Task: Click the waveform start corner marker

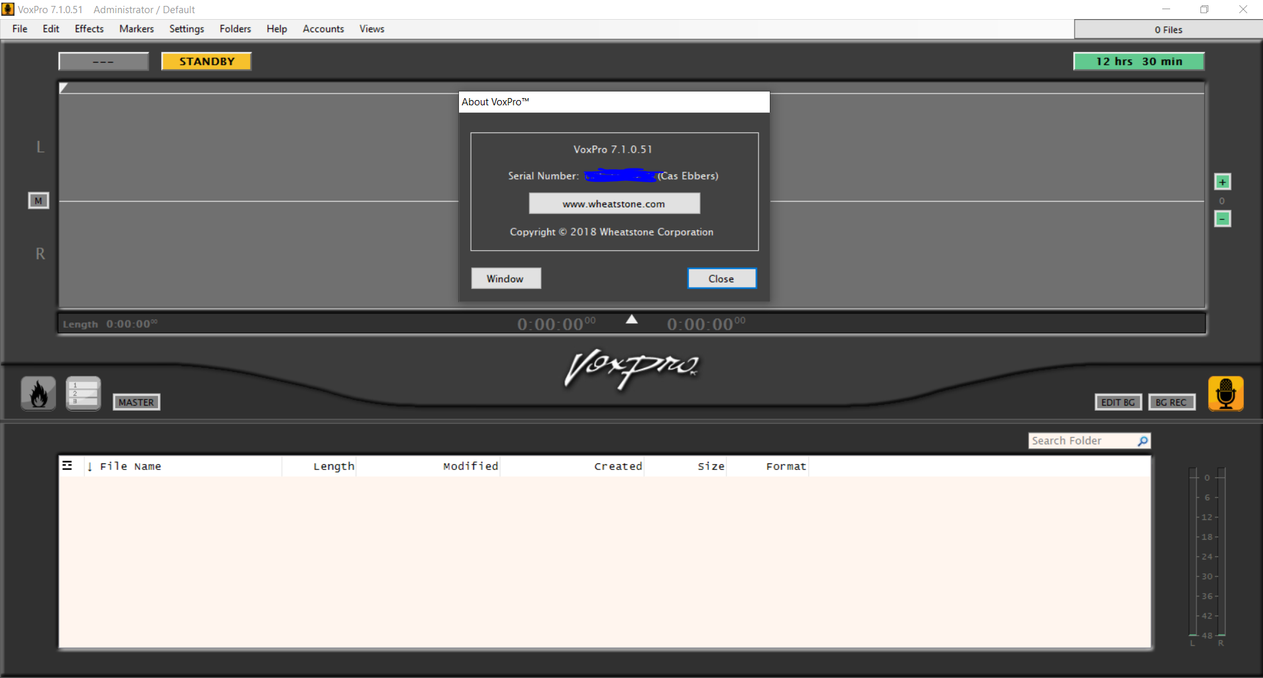Action: 63,87
